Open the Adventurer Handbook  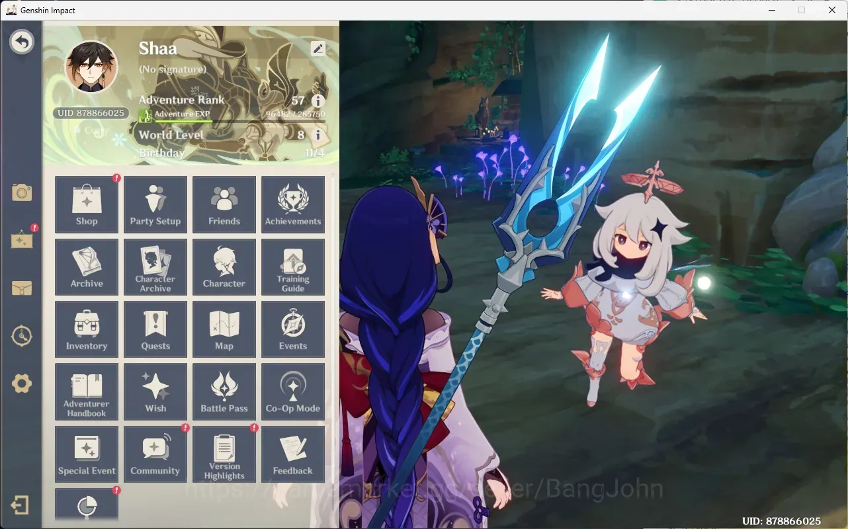point(87,391)
